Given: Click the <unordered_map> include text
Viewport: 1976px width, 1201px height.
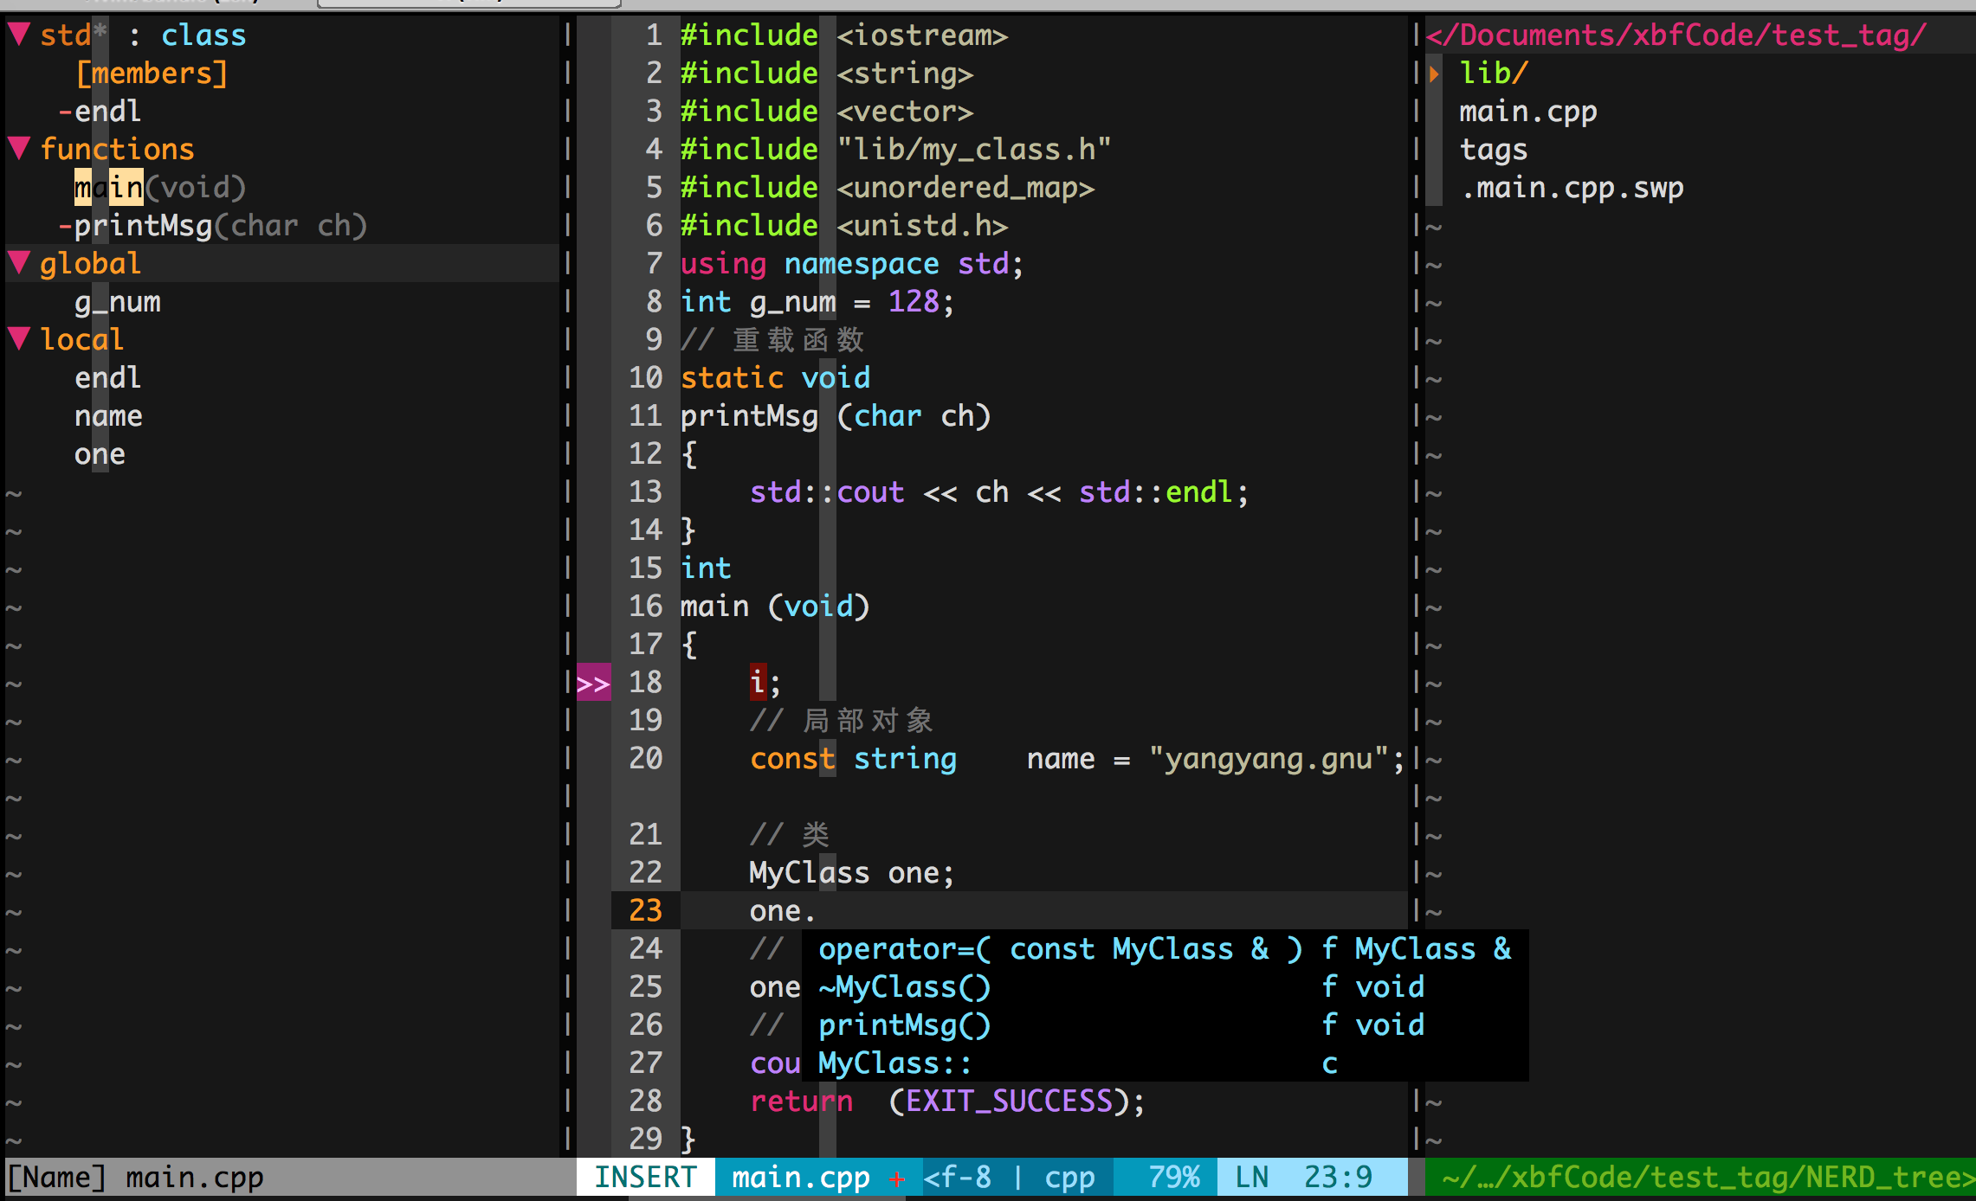Looking at the screenshot, I should coord(965,188).
